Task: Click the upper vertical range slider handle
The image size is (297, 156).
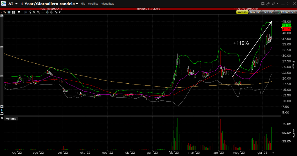Action: [2, 47]
